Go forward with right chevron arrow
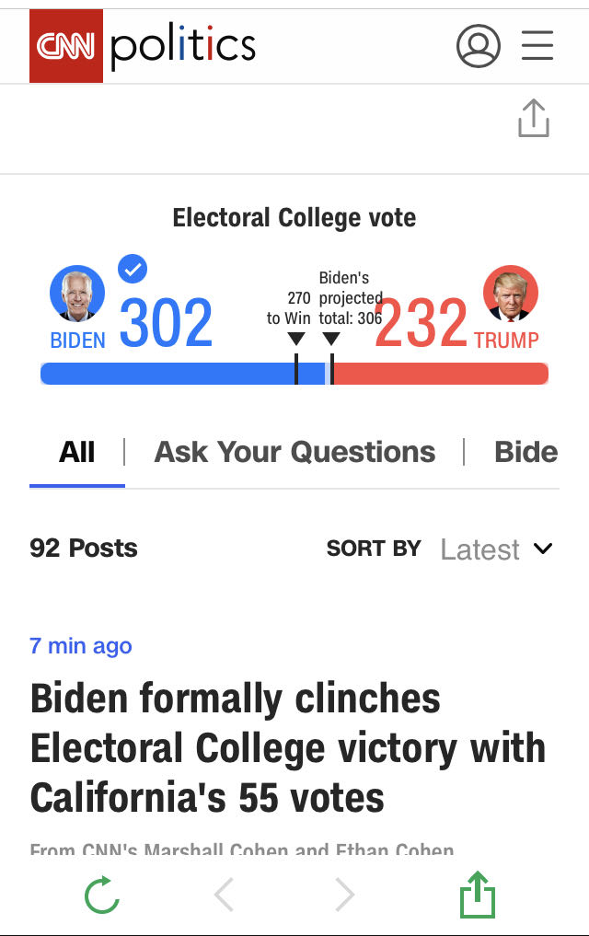 (345, 895)
